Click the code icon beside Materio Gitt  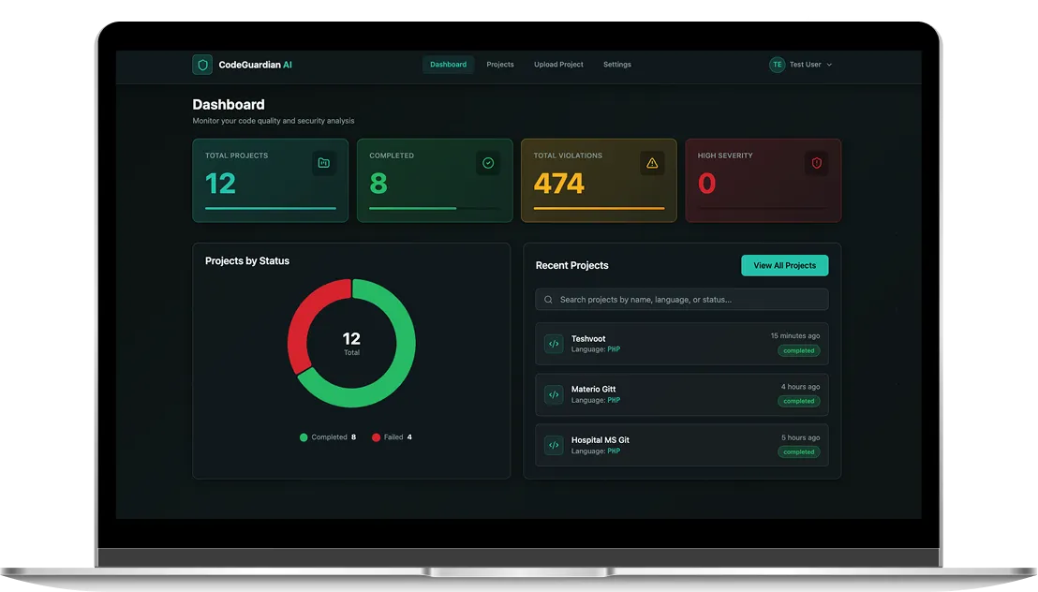coord(554,394)
